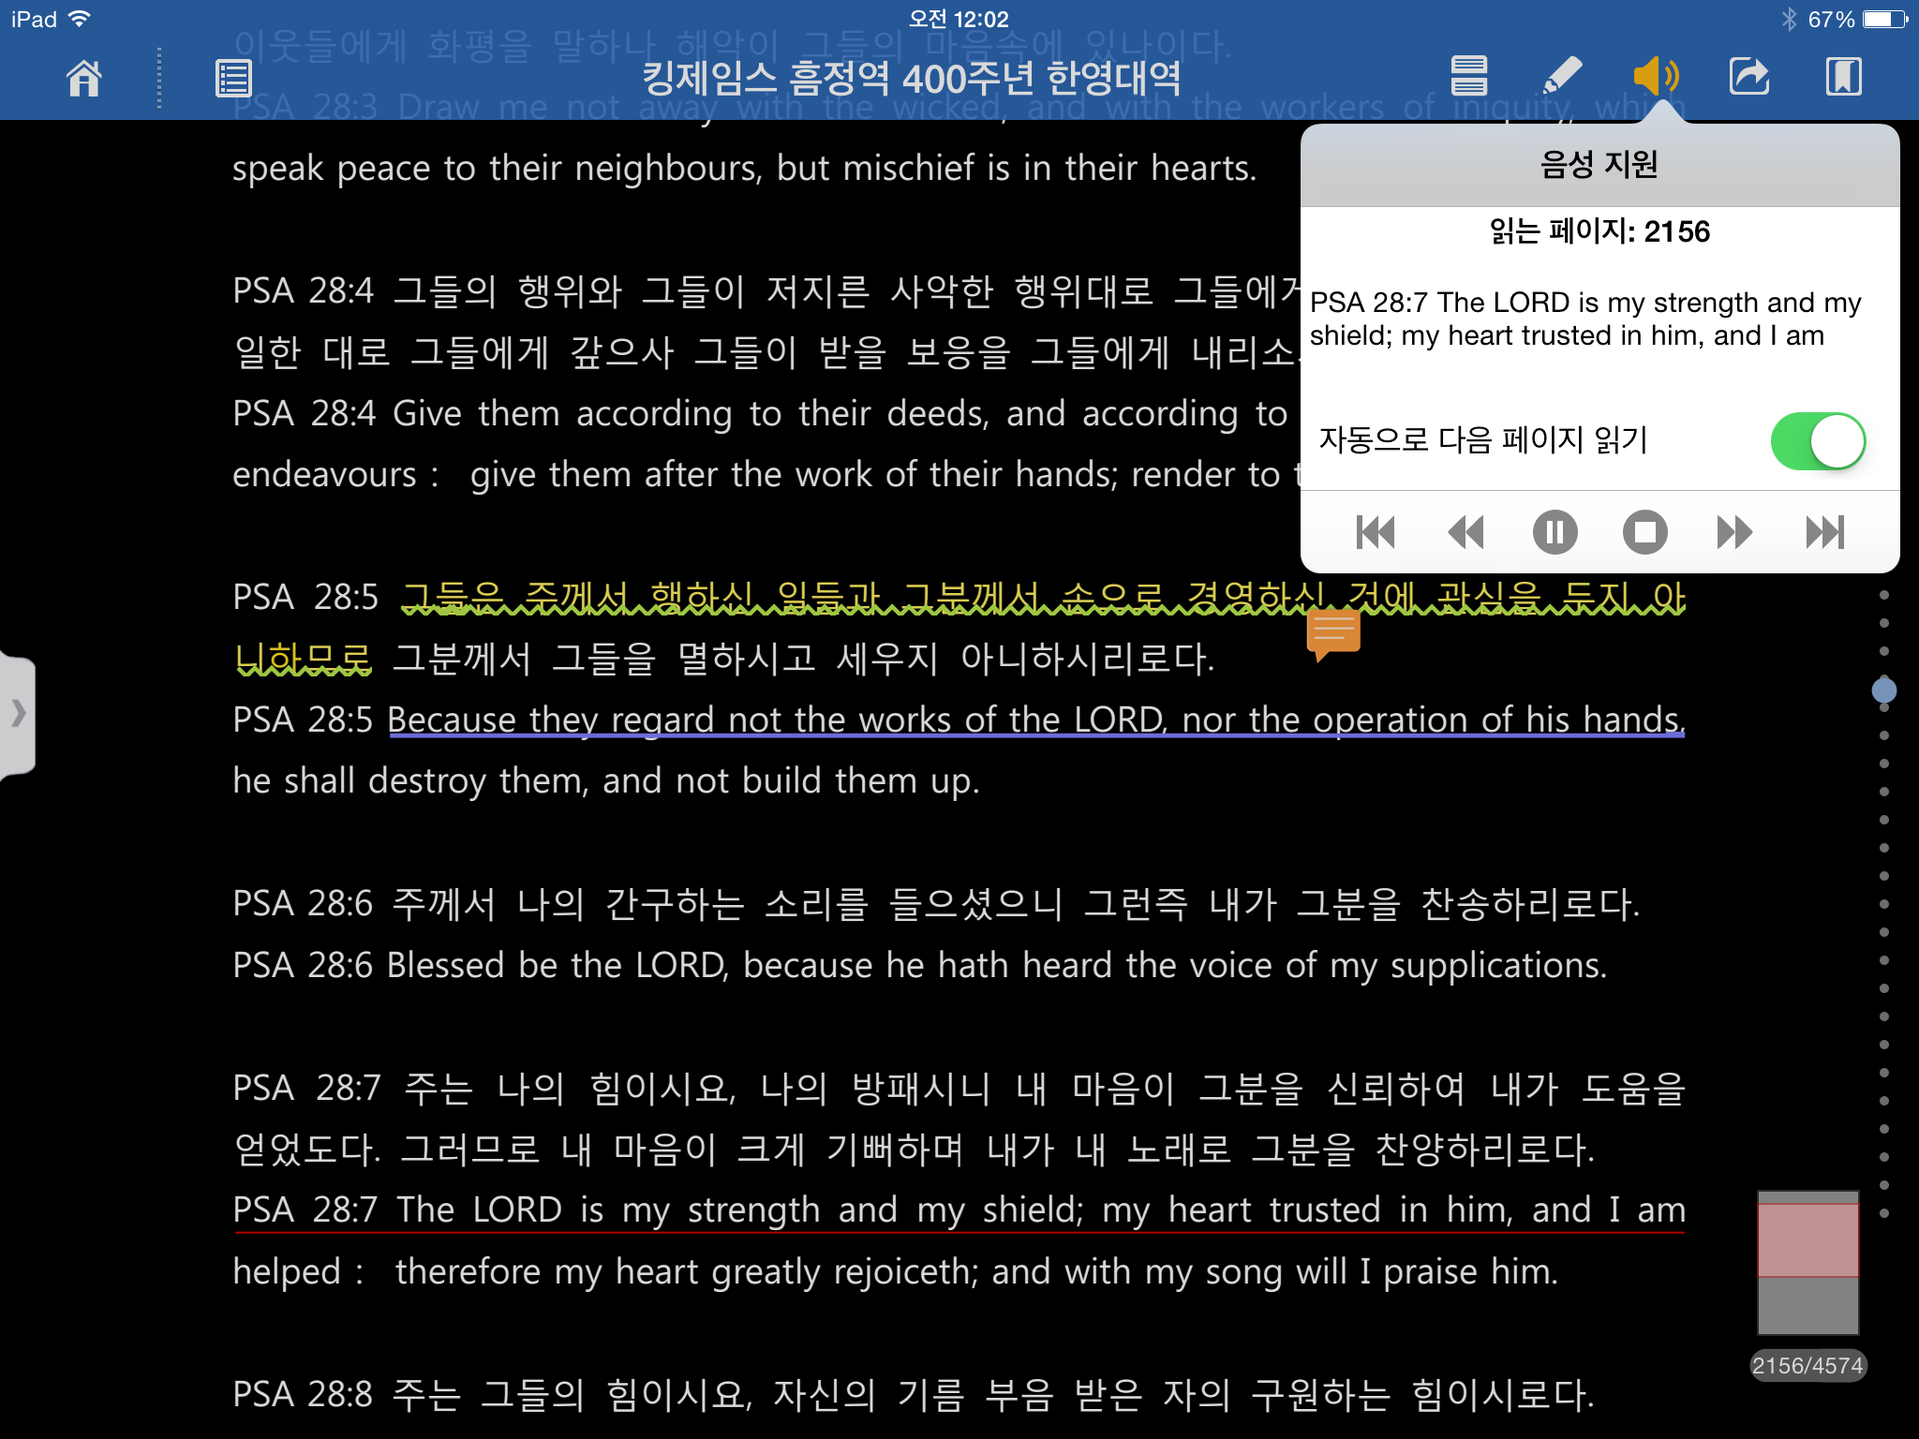Image resolution: width=1919 pixels, height=1439 pixels.
Task: Tap the highlighted Korean PSA 28:5 text
Action: (x=1043, y=597)
